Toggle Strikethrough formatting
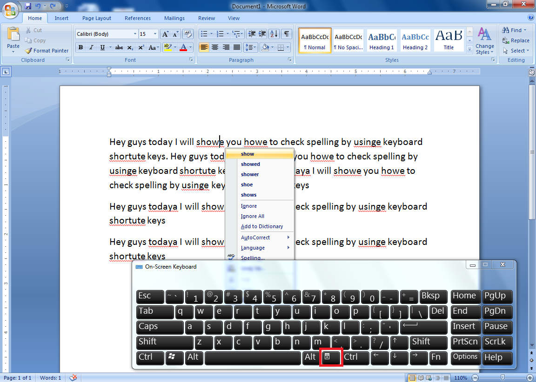 tap(119, 47)
